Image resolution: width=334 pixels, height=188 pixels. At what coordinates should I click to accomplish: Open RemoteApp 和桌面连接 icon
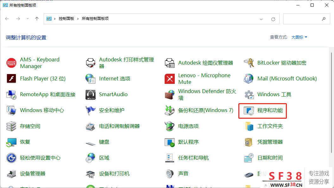(x=11, y=95)
